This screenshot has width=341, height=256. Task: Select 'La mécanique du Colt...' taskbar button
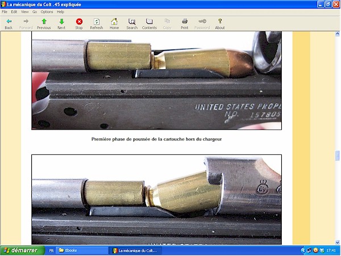[135, 250]
